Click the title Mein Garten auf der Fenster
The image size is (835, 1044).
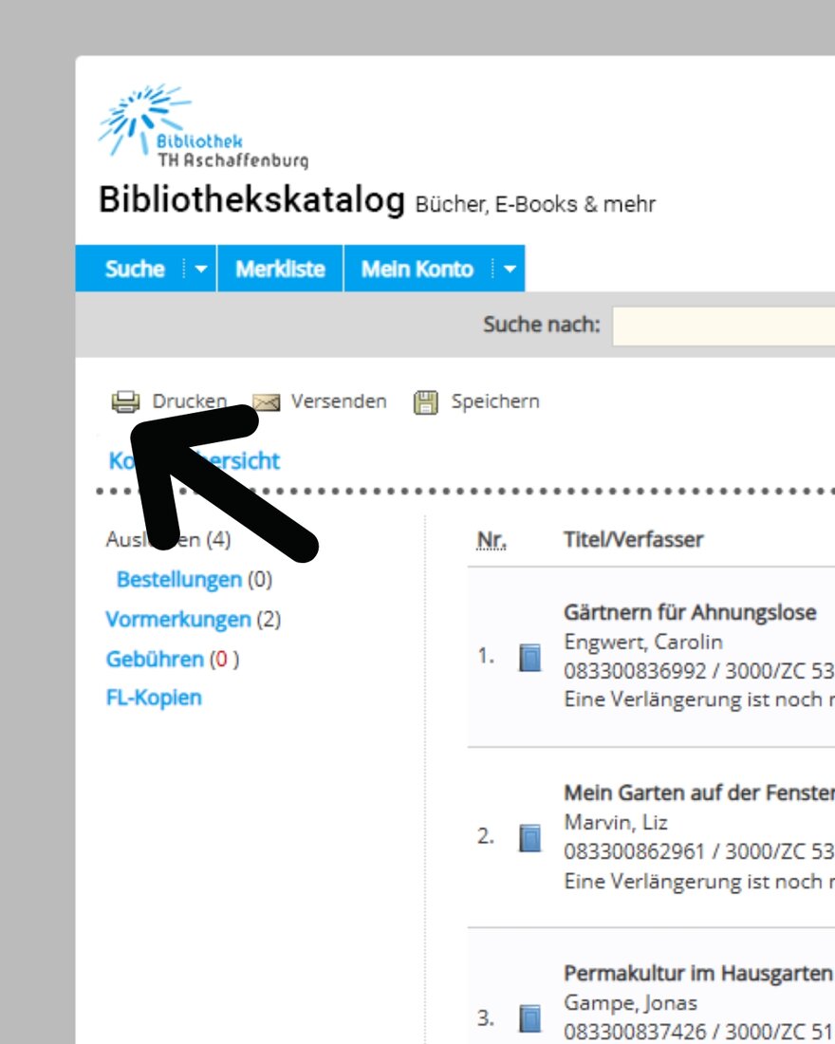pos(699,792)
